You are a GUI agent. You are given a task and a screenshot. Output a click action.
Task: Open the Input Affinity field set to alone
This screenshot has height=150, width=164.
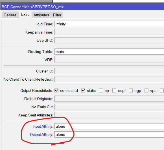[x=109, y=126]
